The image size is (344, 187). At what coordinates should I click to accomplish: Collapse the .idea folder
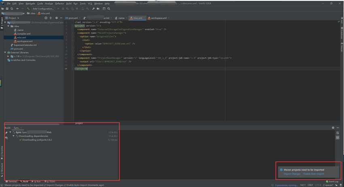(8, 26)
